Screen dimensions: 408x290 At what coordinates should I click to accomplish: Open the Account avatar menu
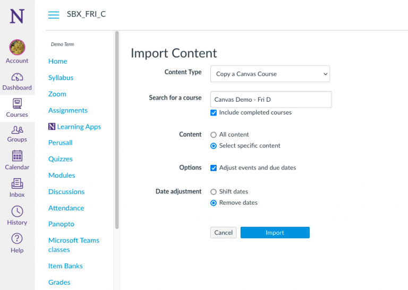[x=17, y=47]
